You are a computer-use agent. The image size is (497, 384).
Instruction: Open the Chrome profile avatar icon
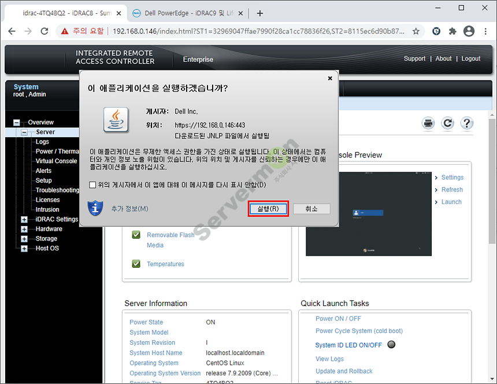(469, 31)
